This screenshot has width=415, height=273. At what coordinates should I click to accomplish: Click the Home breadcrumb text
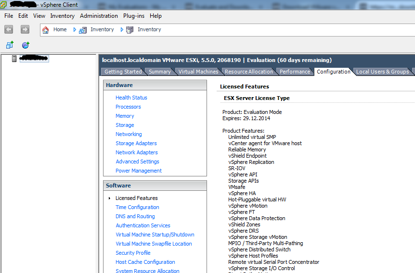click(60, 29)
